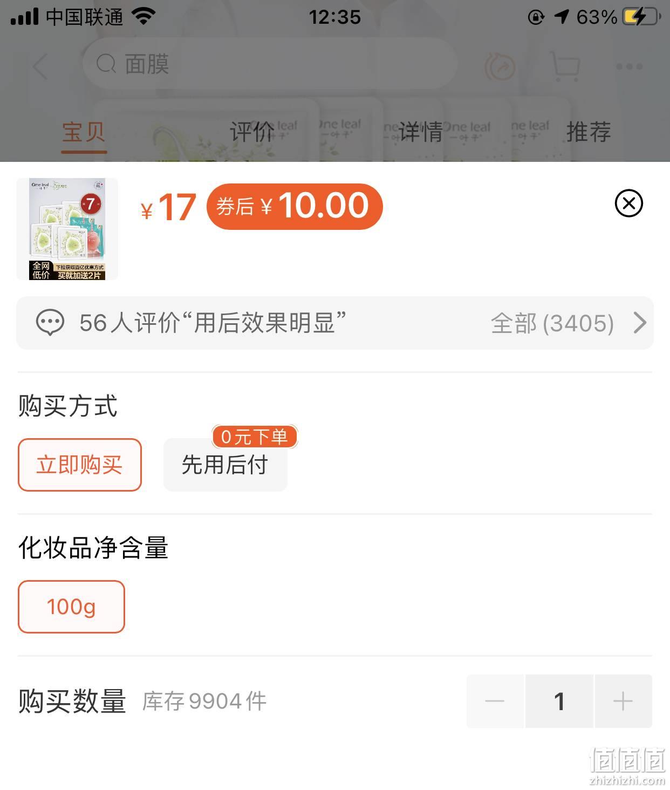Expand all reviews chevron arrow

point(640,323)
